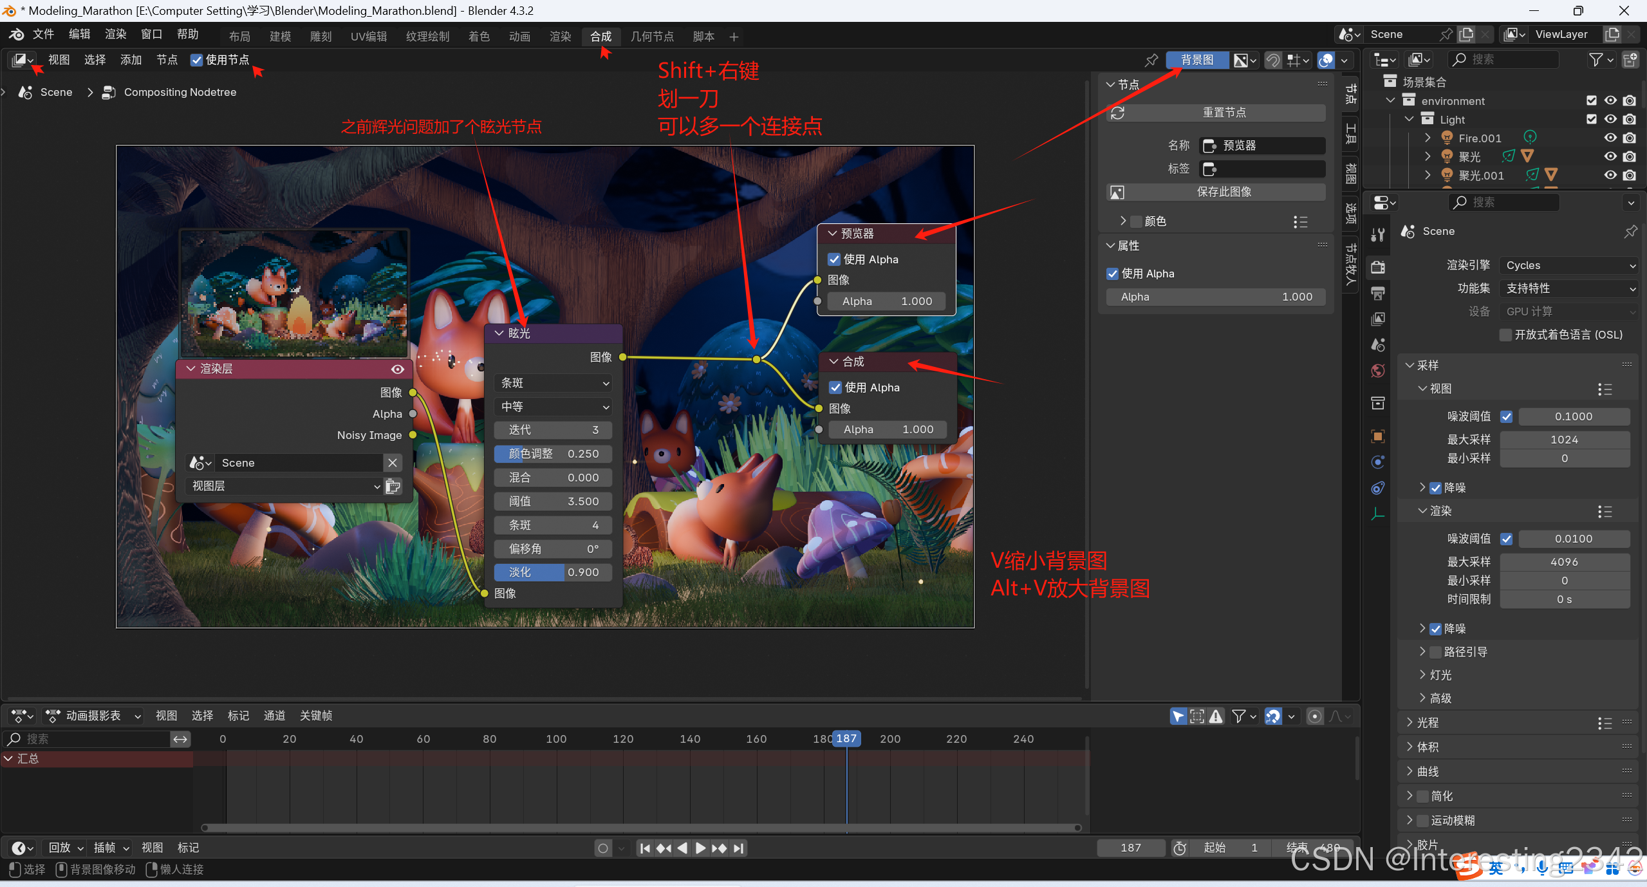Click the 保存此图像 image icon button
1647x887 pixels.
click(x=1117, y=192)
